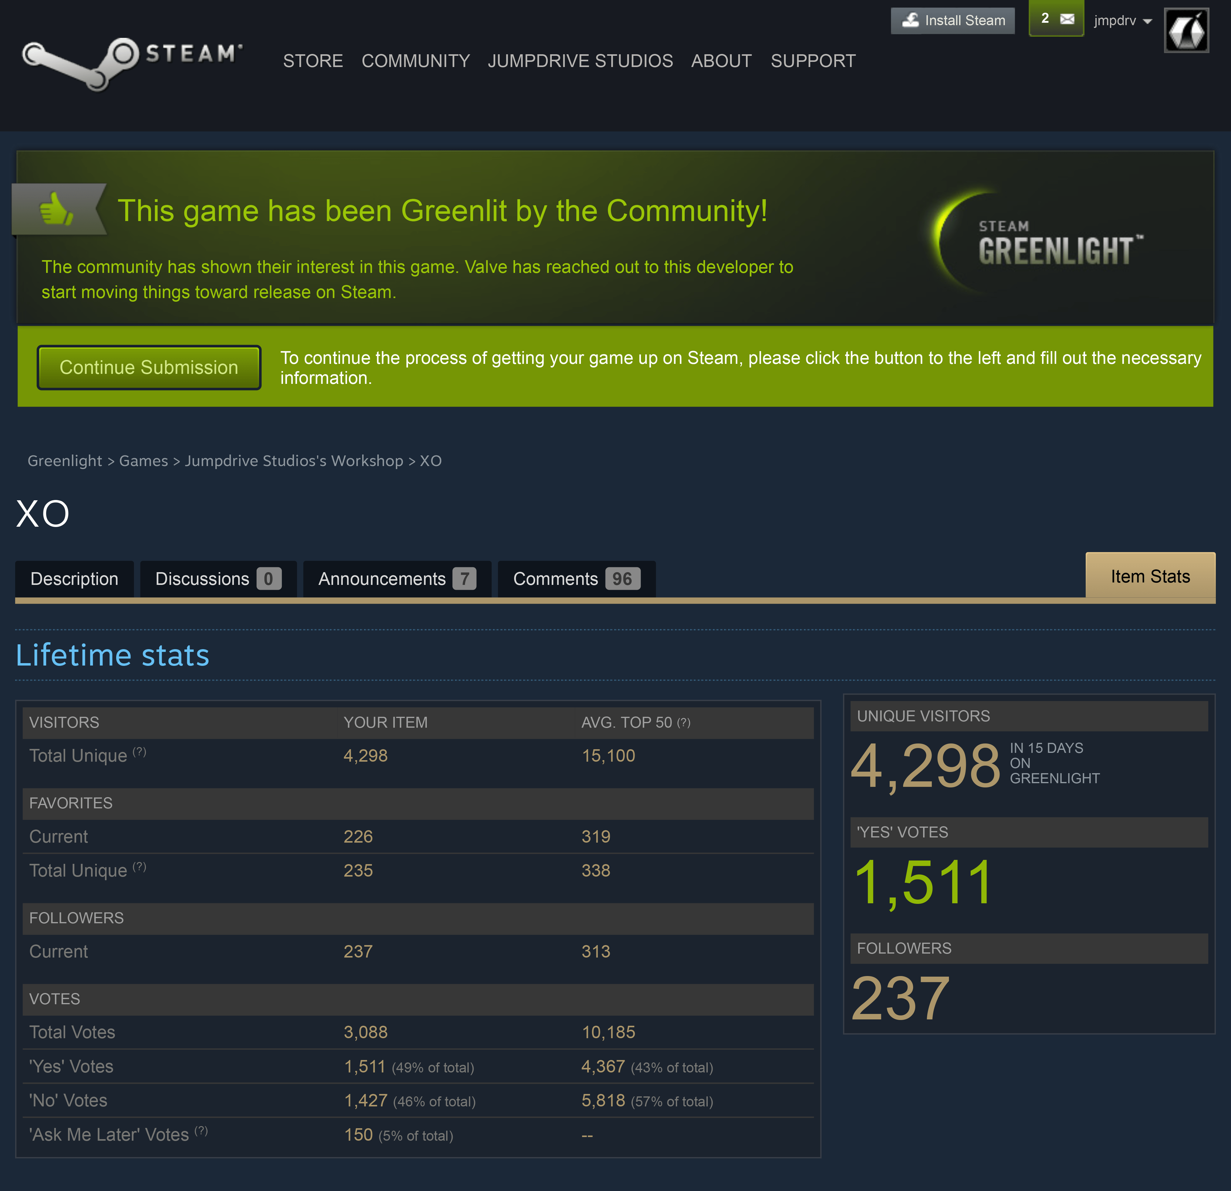Switch to the Description tab
Image resolution: width=1231 pixels, height=1191 pixels.
(74, 578)
